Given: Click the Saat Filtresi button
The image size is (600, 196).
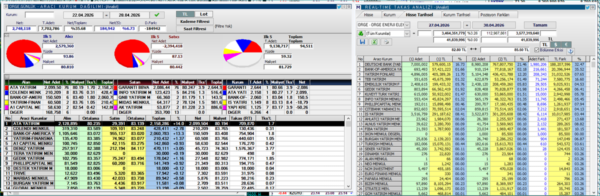Looking at the screenshot, I should coord(194,29).
